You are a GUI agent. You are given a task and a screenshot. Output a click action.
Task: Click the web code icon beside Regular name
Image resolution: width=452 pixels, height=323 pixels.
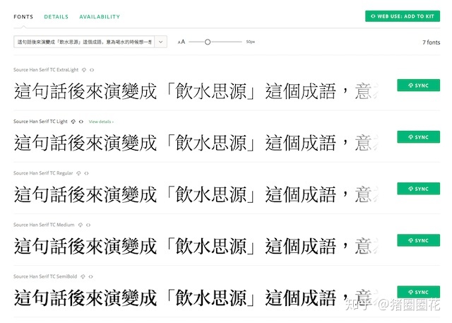86,173
